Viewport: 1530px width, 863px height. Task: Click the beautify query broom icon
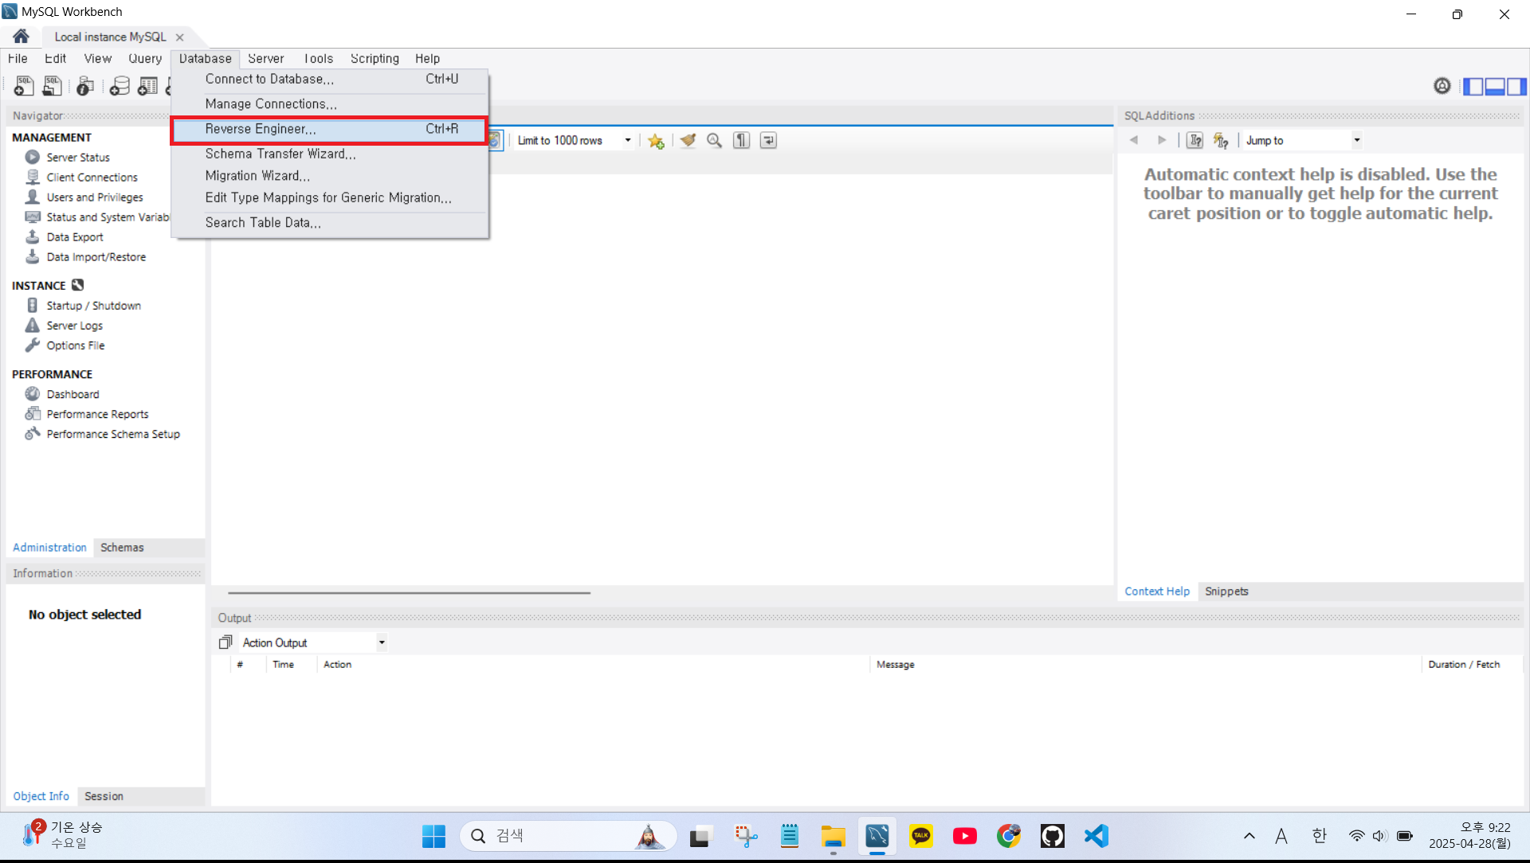688,141
